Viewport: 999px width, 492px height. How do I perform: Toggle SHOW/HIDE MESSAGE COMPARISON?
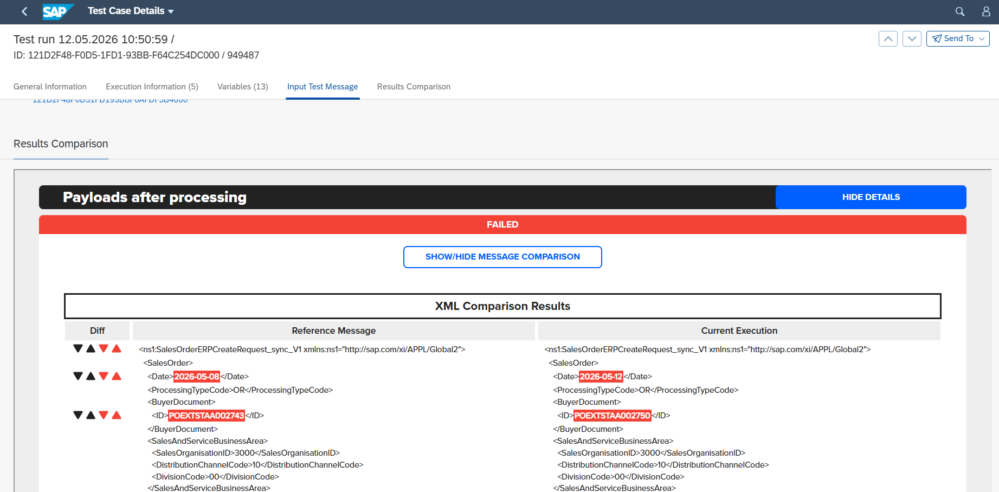502,257
